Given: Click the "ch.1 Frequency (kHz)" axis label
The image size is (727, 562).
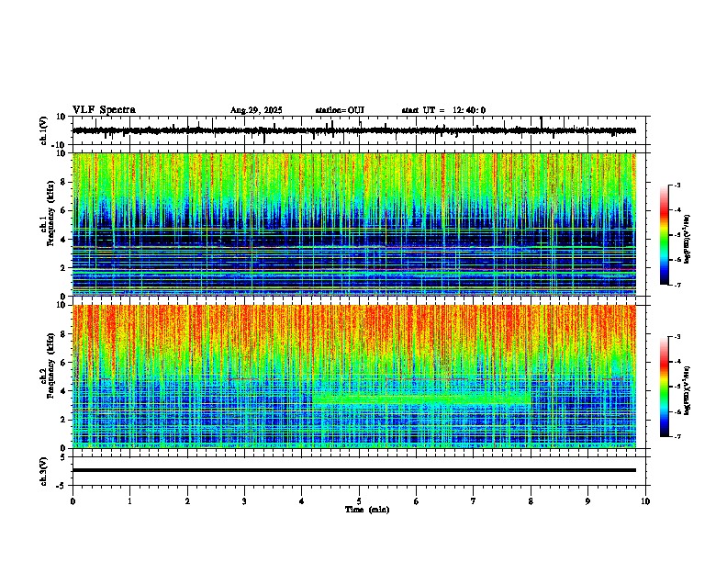Looking at the screenshot, I should click(x=48, y=211).
